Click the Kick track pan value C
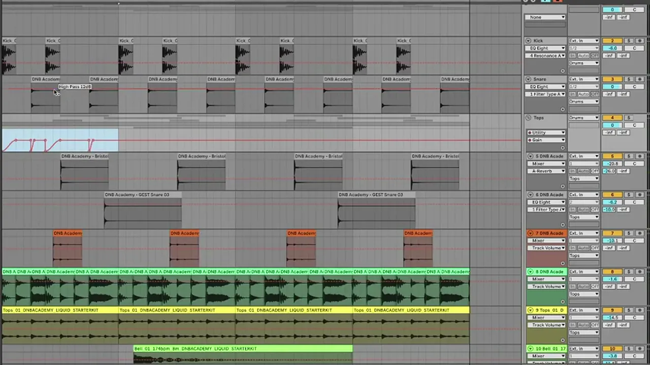The image size is (650, 365). [x=634, y=48]
